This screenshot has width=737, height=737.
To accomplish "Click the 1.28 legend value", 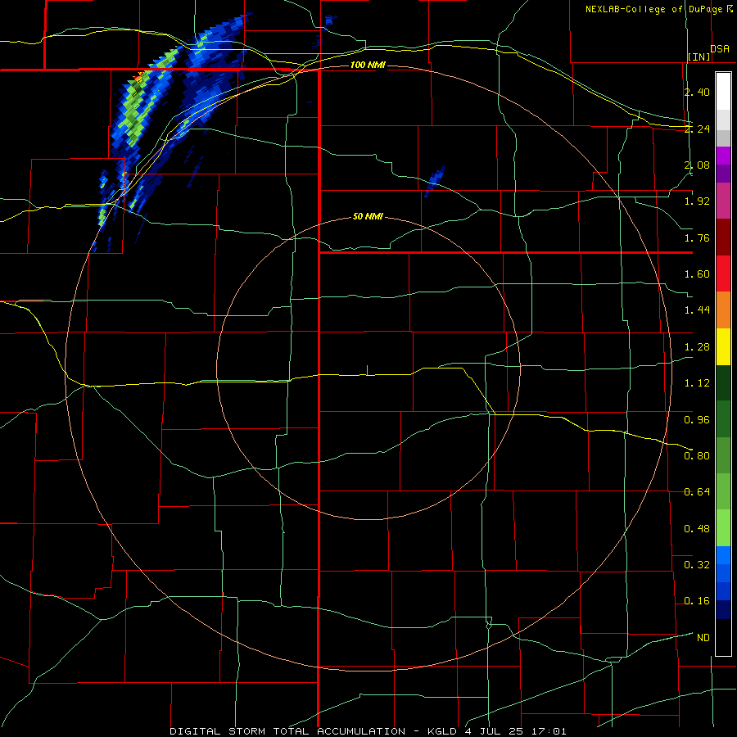I will click(697, 347).
